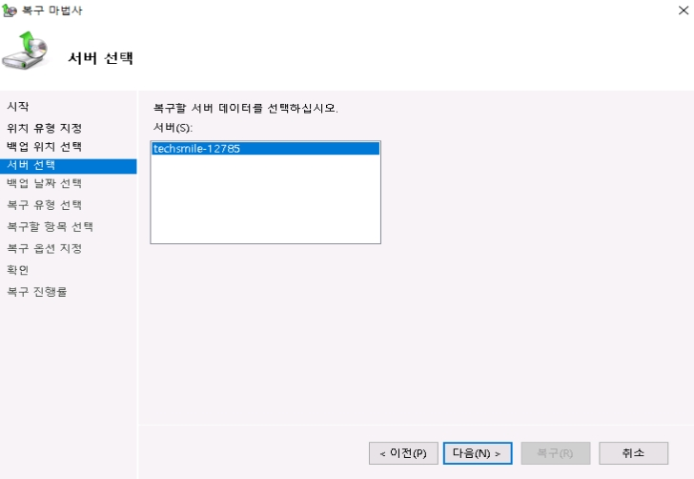The height and width of the screenshot is (479, 694).
Task: Click the 다음(N) next button
Action: (478, 453)
